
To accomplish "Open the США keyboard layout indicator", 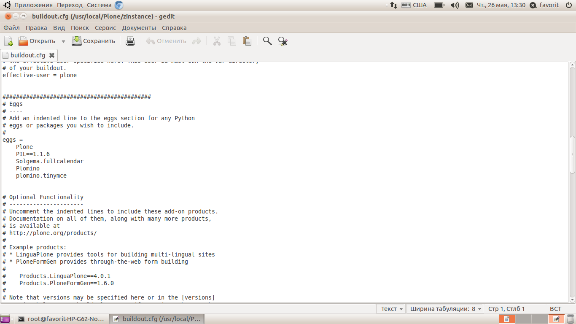I will pos(414,5).
